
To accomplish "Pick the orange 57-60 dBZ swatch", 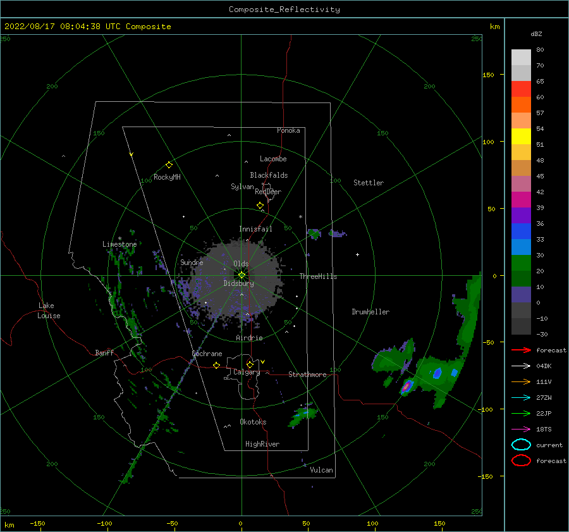I will [521, 104].
